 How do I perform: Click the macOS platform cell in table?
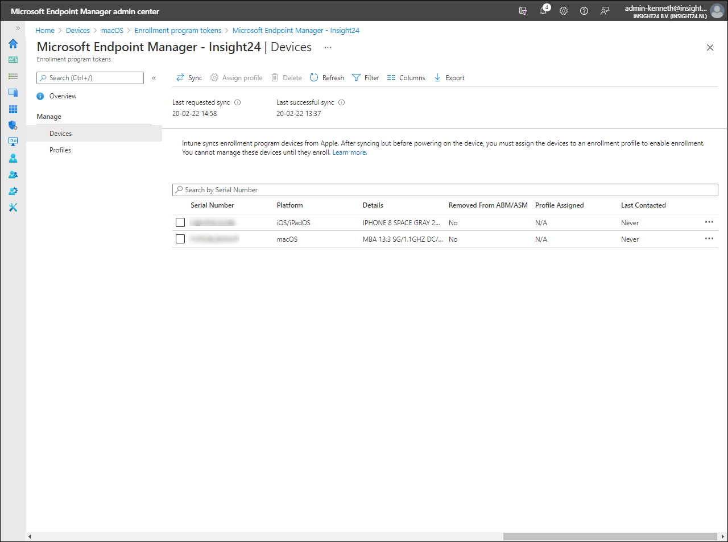287,239
